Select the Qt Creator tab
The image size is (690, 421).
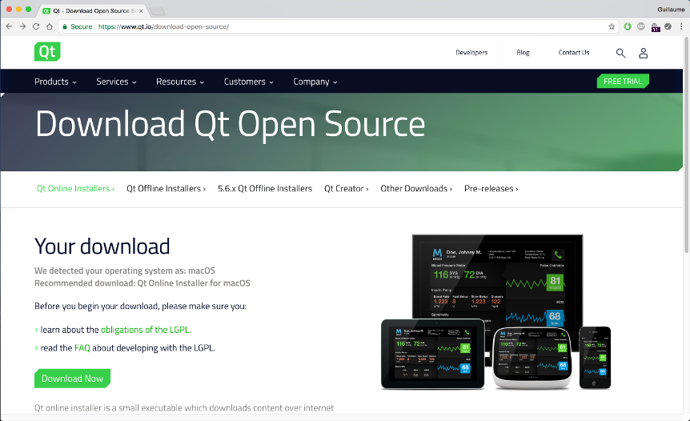(x=347, y=188)
